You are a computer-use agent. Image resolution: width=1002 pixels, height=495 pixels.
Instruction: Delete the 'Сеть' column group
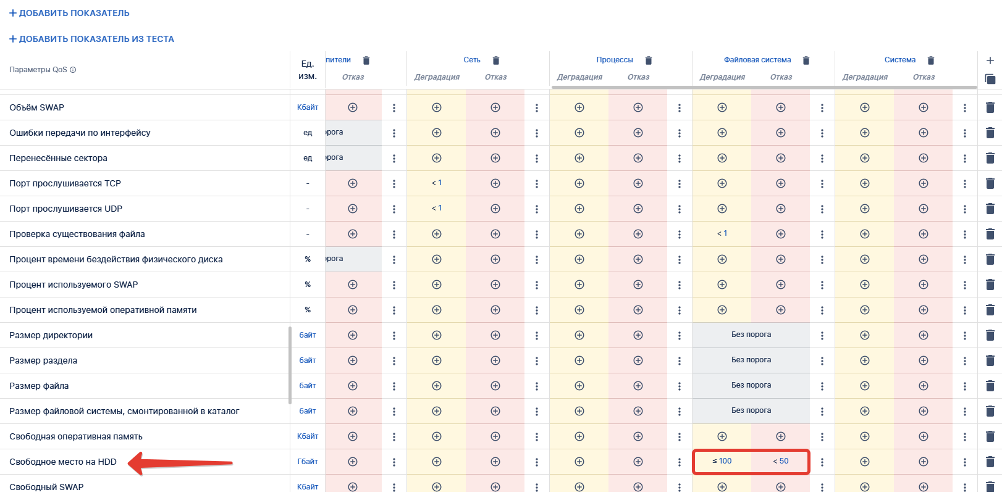click(x=495, y=60)
